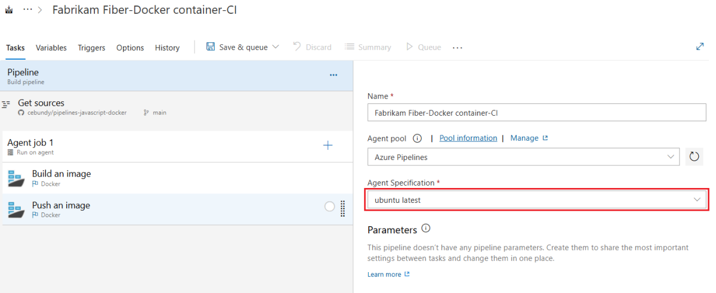Click the drag handle on Push an image
This screenshot has height=293, width=716.
[343, 208]
